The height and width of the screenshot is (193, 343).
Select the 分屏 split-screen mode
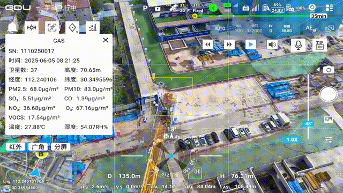[61, 146]
